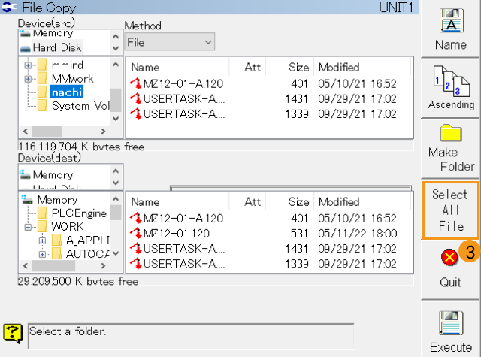481x357 pixels.
Task: Click the Quit button
Action: [x=450, y=270]
